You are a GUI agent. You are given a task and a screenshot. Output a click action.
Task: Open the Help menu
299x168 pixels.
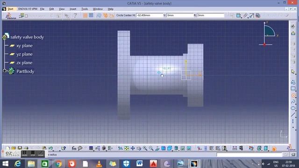(110, 9)
